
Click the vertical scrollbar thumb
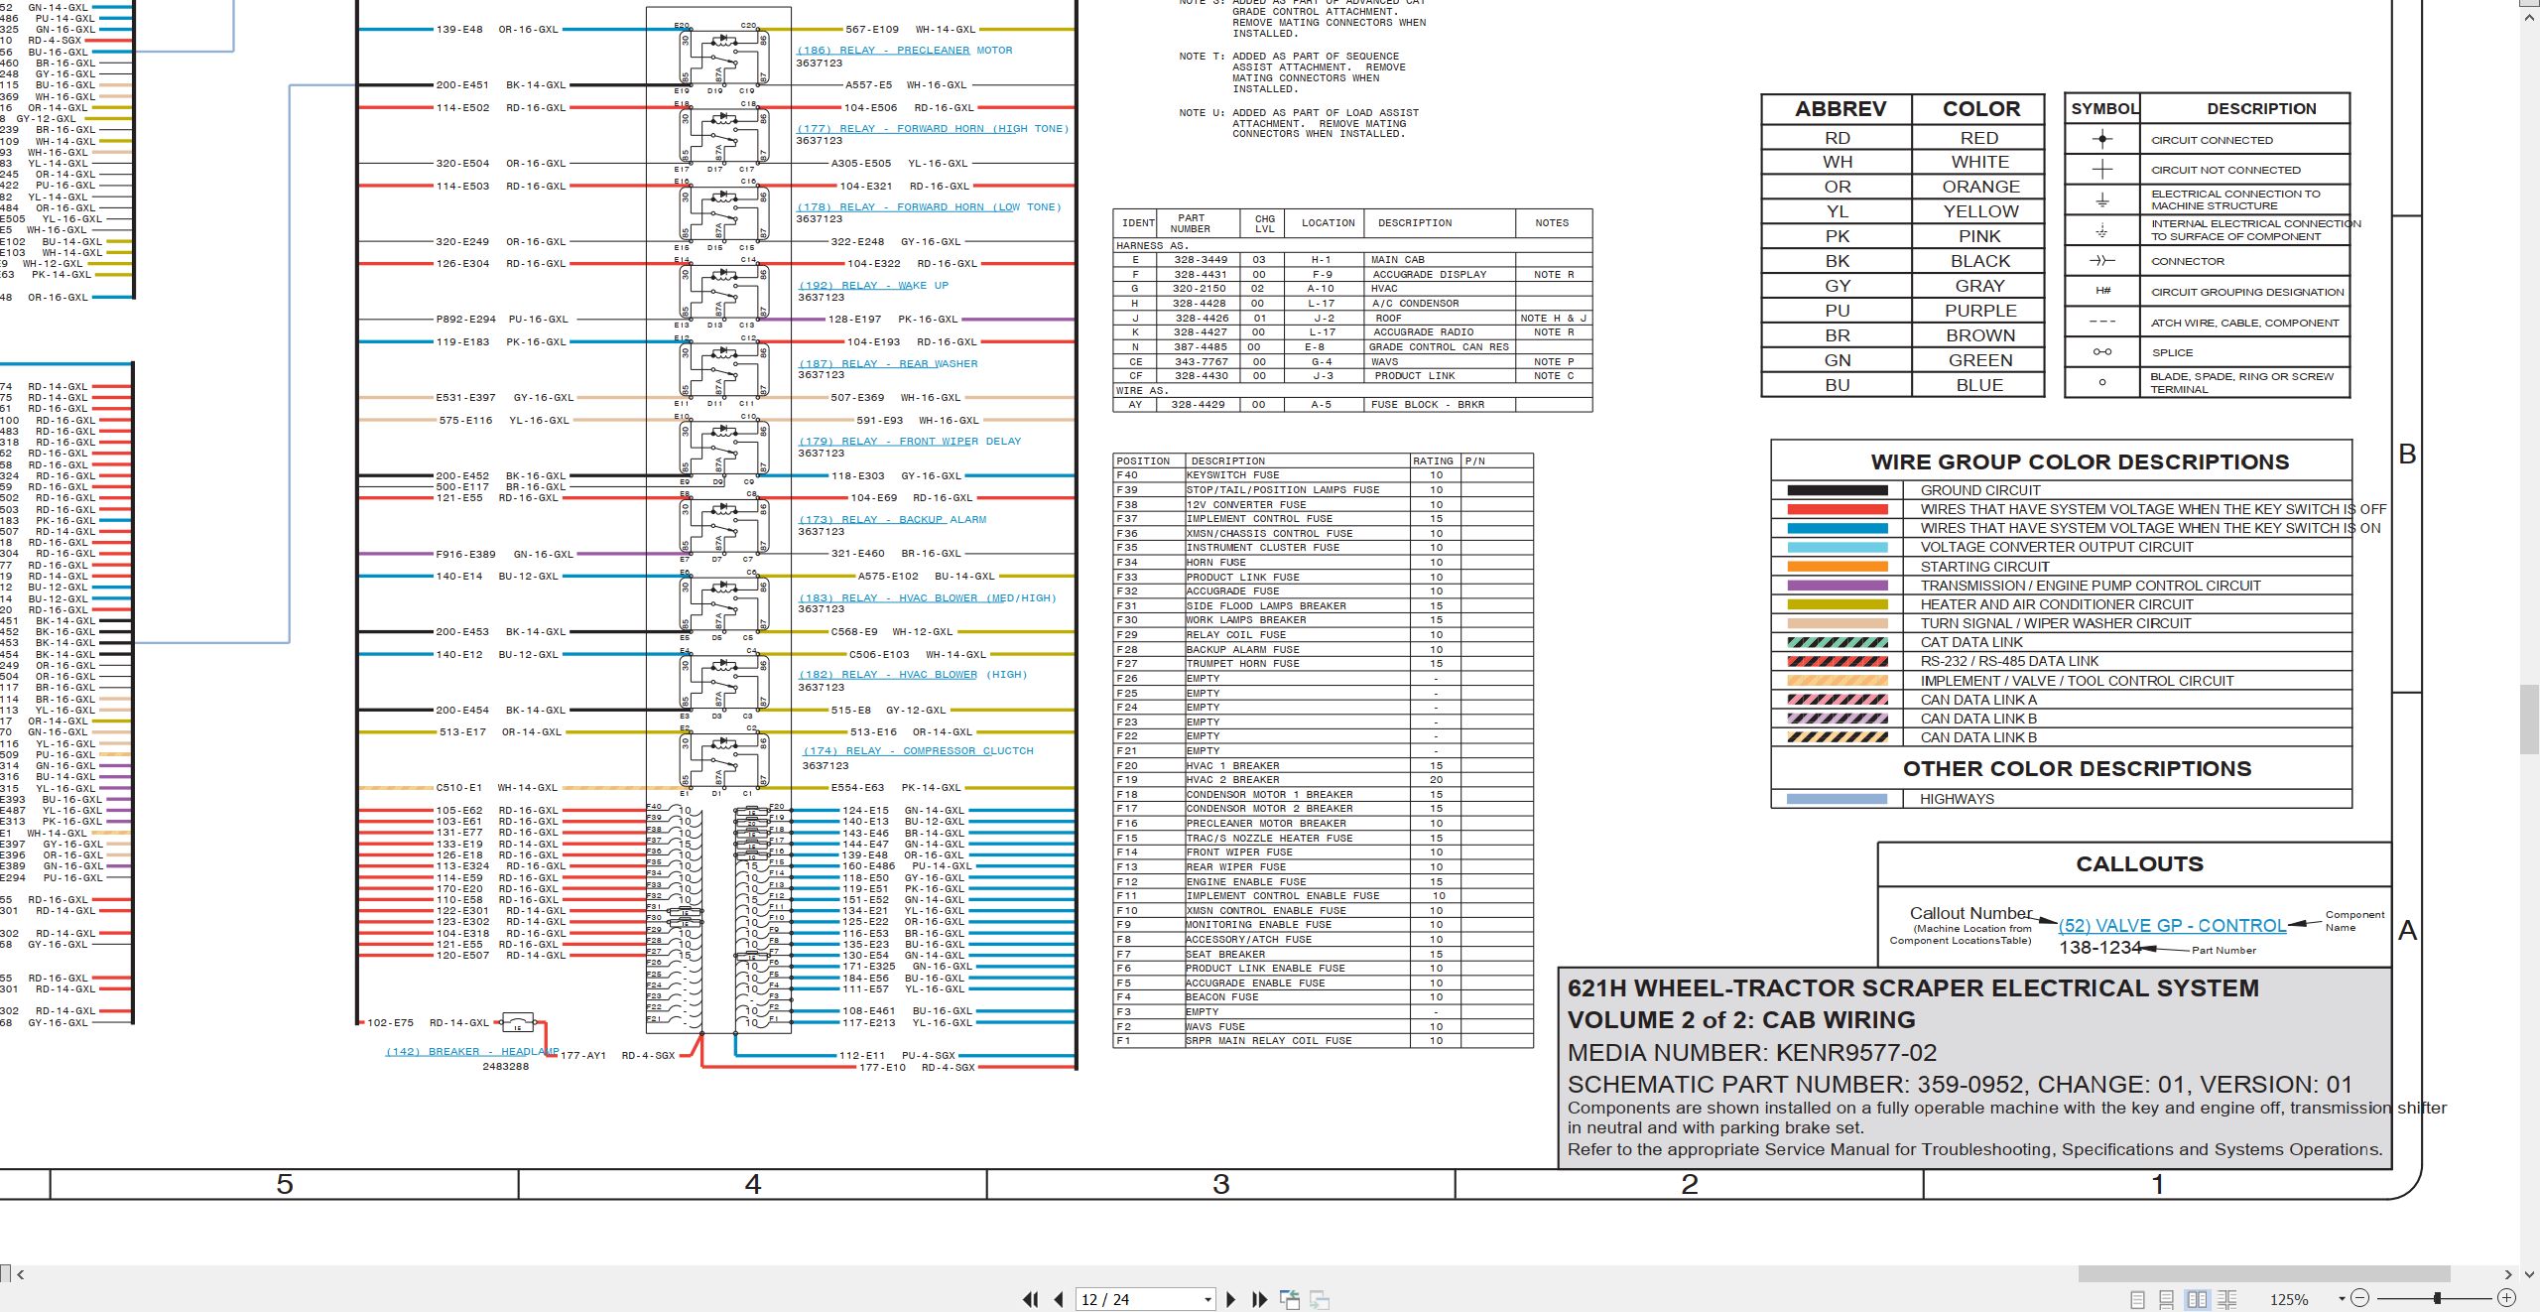pos(2530,720)
